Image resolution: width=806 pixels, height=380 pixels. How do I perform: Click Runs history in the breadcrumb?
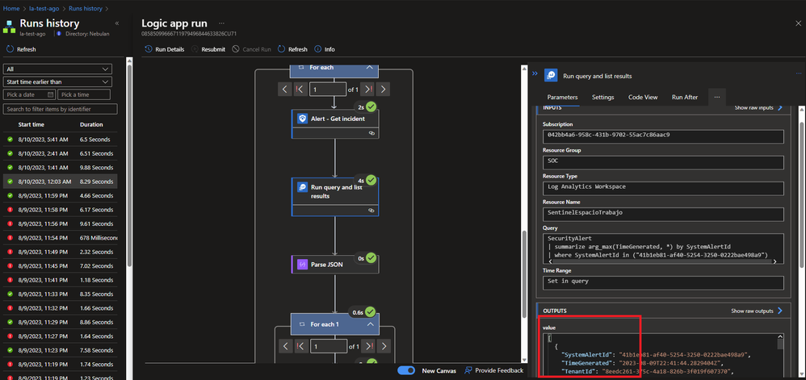pos(85,8)
